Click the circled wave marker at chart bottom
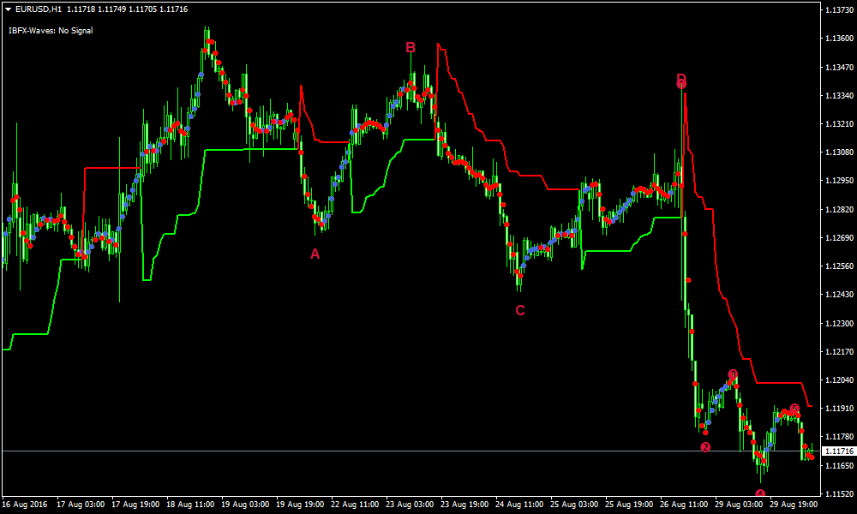857x514 pixels. tap(760, 493)
